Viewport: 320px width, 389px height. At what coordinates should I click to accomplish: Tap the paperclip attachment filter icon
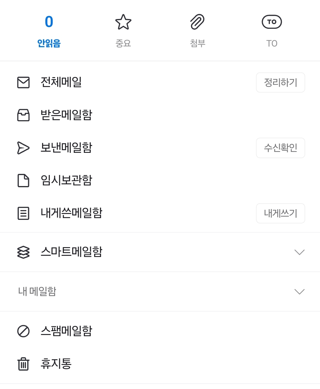[197, 22]
